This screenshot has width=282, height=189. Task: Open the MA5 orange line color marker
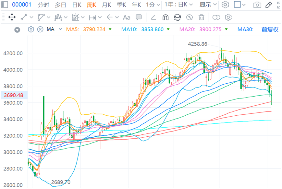[110, 29]
